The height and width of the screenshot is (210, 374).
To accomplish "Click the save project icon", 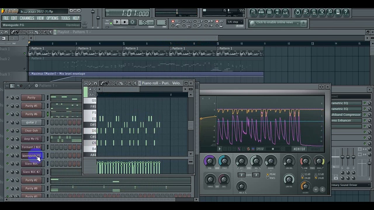I will coord(306,12).
